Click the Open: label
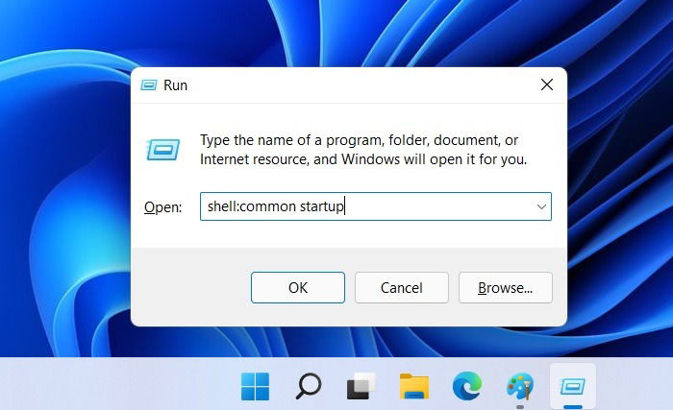This screenshot has height=410, width=673. click(163, 207)
